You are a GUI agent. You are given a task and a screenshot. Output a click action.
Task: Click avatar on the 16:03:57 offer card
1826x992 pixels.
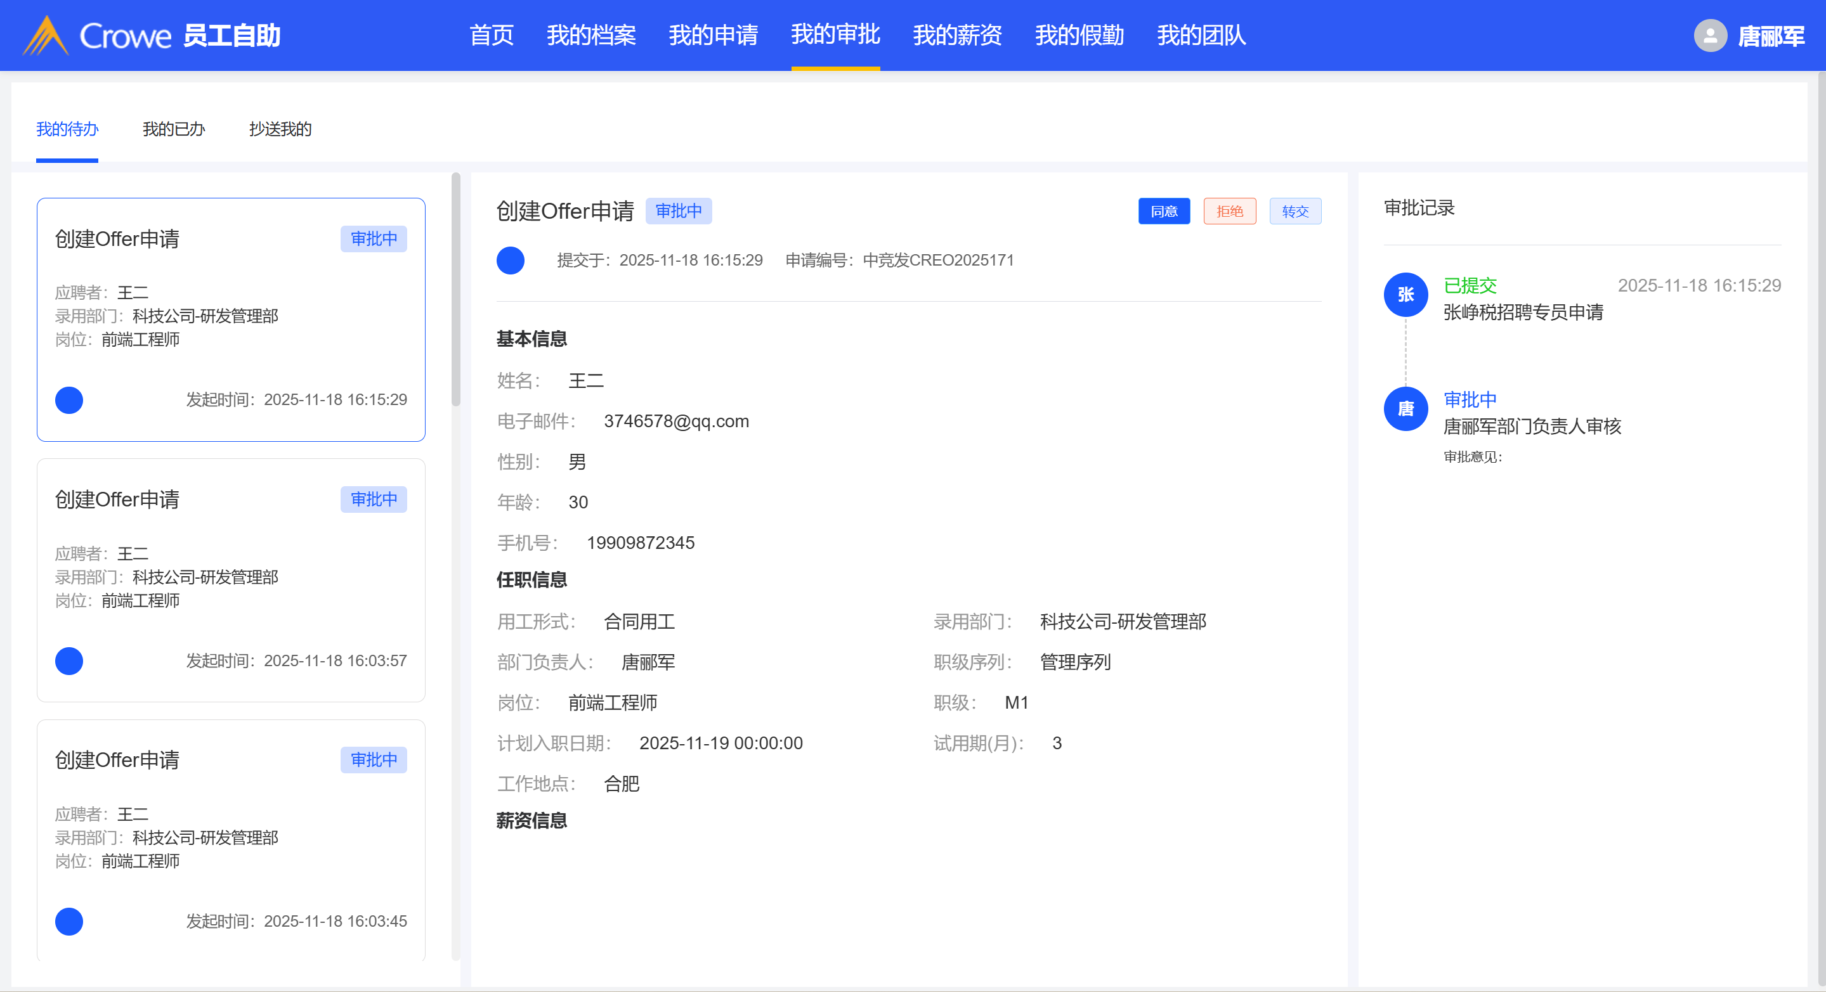tap(68, 661)
